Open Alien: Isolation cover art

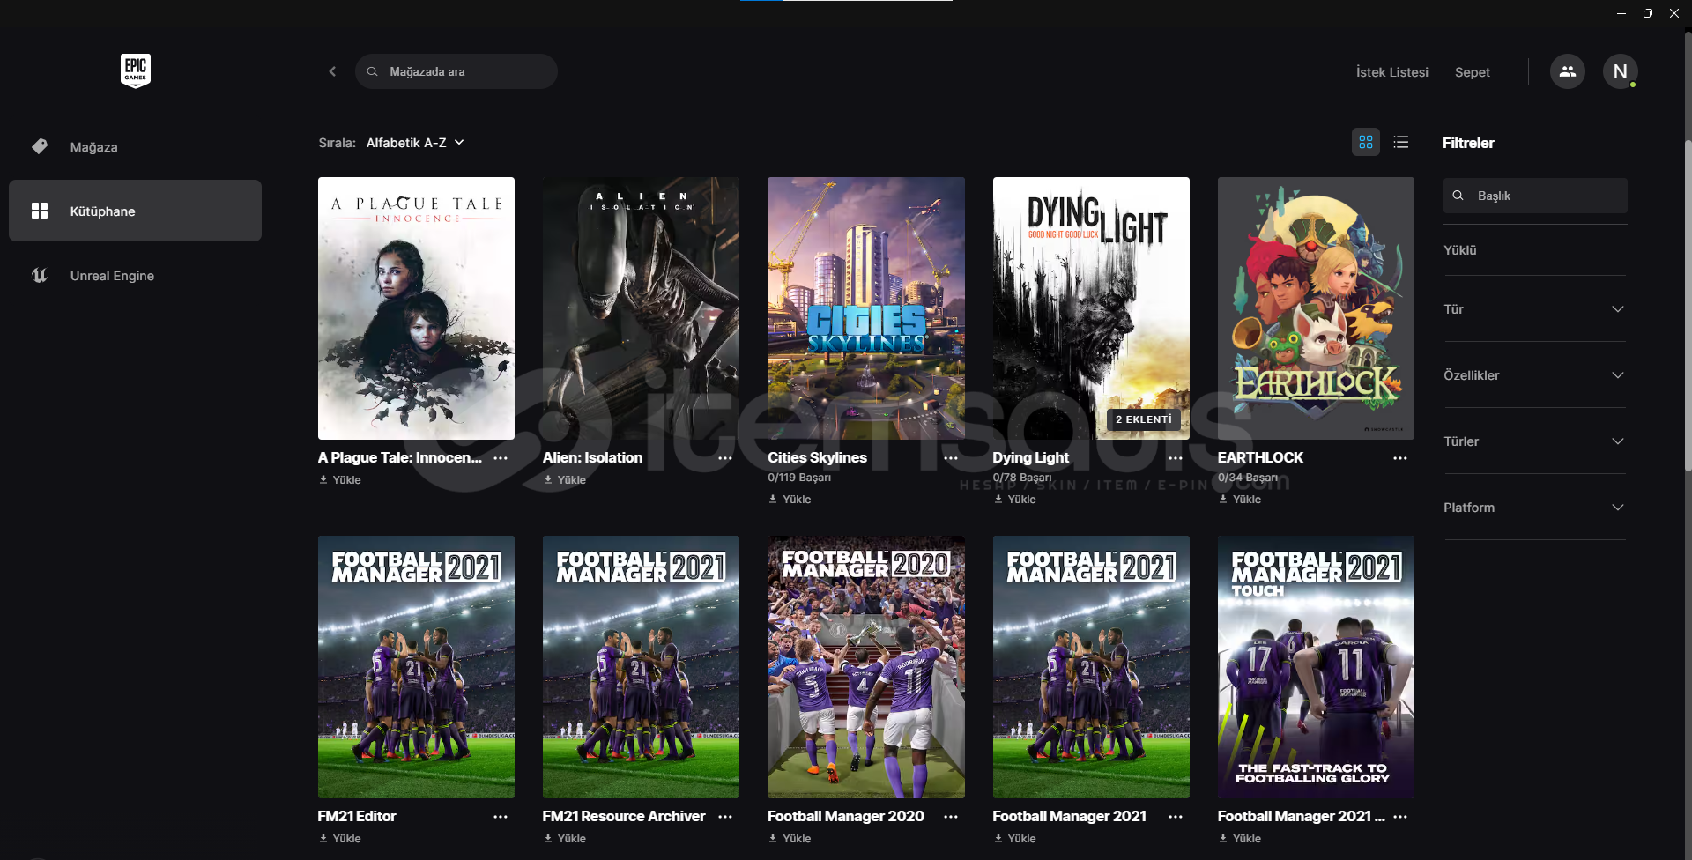coord(641,308)
